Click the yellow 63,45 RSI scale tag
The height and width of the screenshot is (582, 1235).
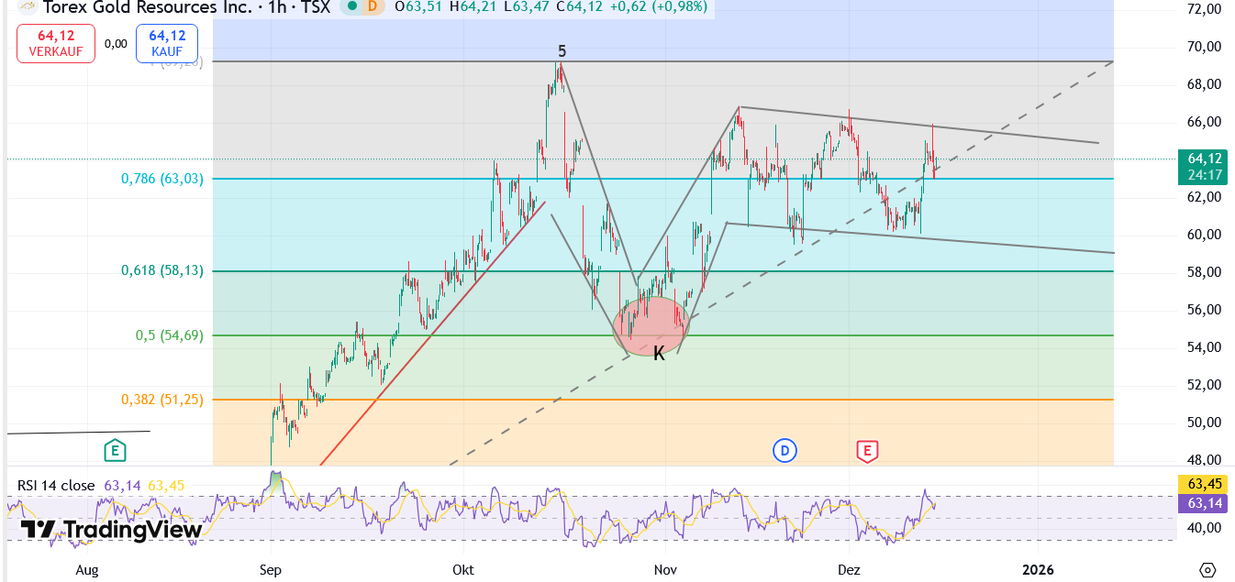pyautogui.click(x=1205, y=486)
